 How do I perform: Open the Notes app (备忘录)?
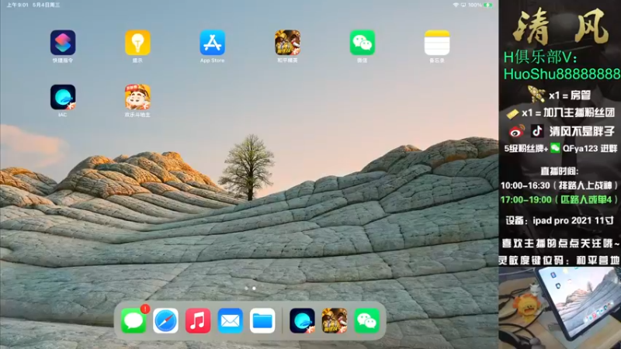tap(437, 43)
